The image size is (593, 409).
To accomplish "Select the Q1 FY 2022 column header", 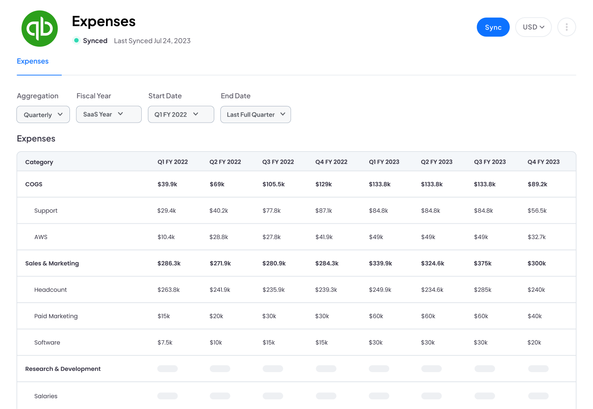I will tap(173, 162).
